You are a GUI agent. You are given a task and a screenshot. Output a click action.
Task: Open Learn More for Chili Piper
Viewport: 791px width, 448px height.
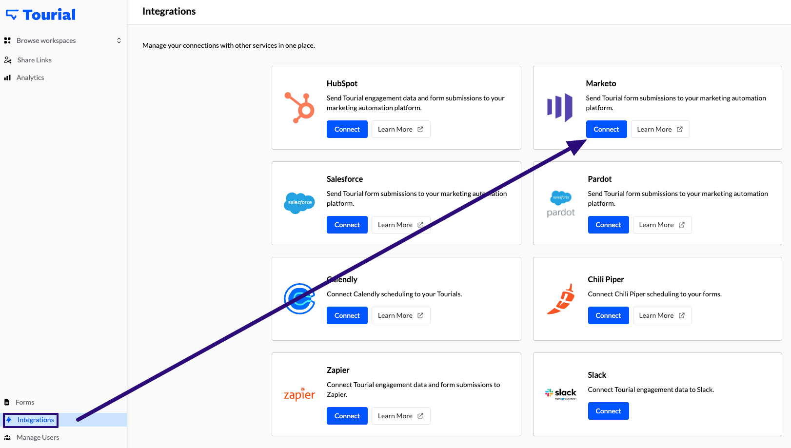pos(662,315)
